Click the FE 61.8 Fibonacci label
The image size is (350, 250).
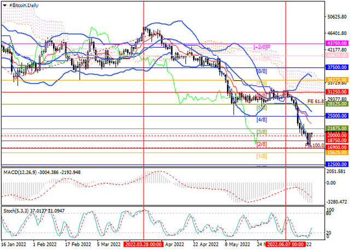pyautogui.click(x=317, y=102)
